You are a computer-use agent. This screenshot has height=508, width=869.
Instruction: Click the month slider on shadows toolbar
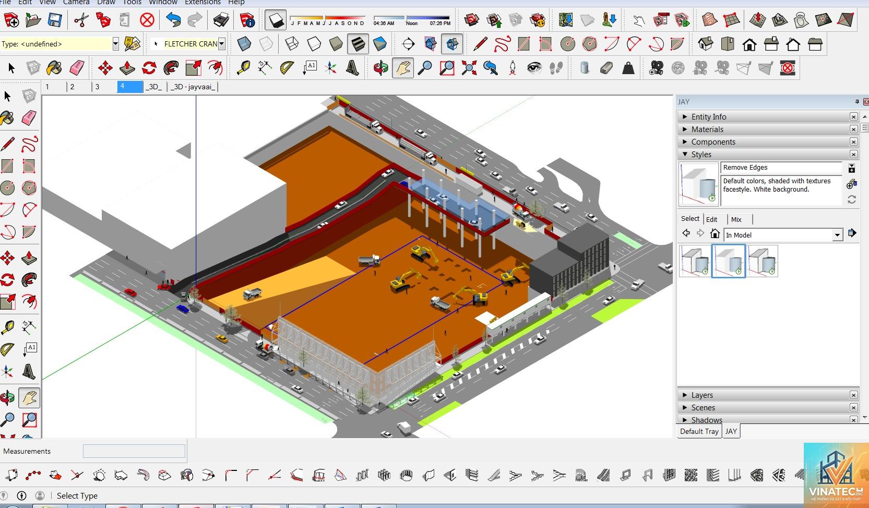pyautogui.click(x=328, y=20)
